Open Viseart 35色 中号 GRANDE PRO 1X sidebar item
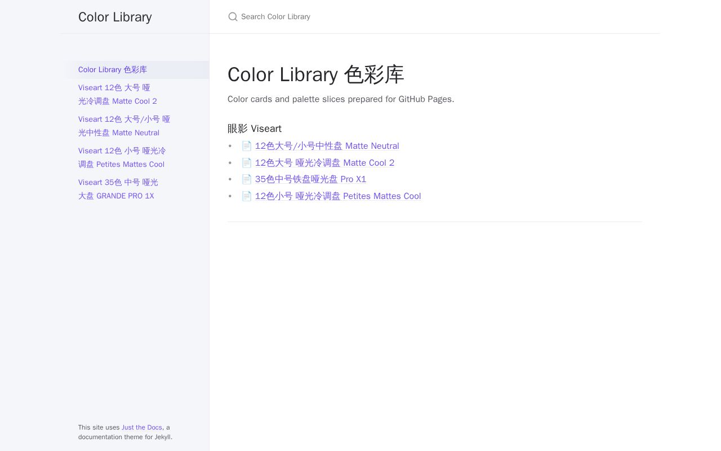This screenshot has height=451, width=721. (x=135, y=189)
